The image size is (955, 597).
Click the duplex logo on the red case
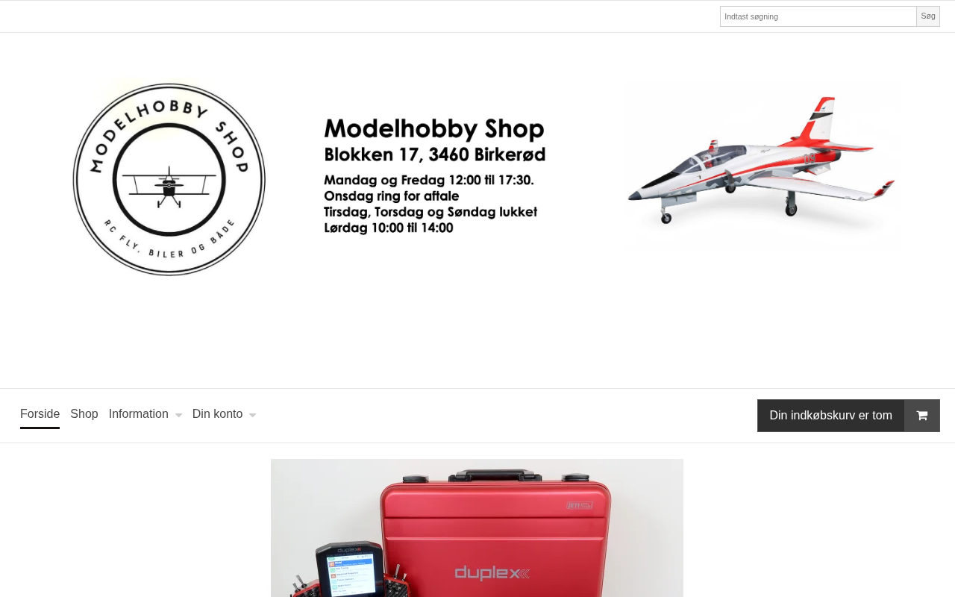coord(492,572)
